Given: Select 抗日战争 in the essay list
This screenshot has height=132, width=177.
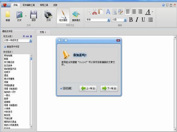Looking at the screenshot, I should coord(8,65).
